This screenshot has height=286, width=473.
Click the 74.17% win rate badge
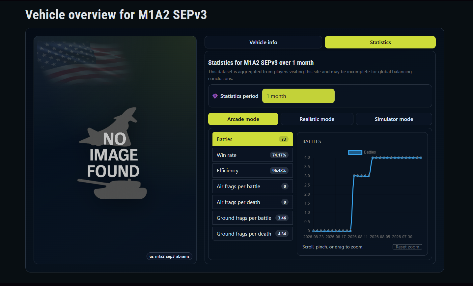pyautogui.click(x=279, y=155)
